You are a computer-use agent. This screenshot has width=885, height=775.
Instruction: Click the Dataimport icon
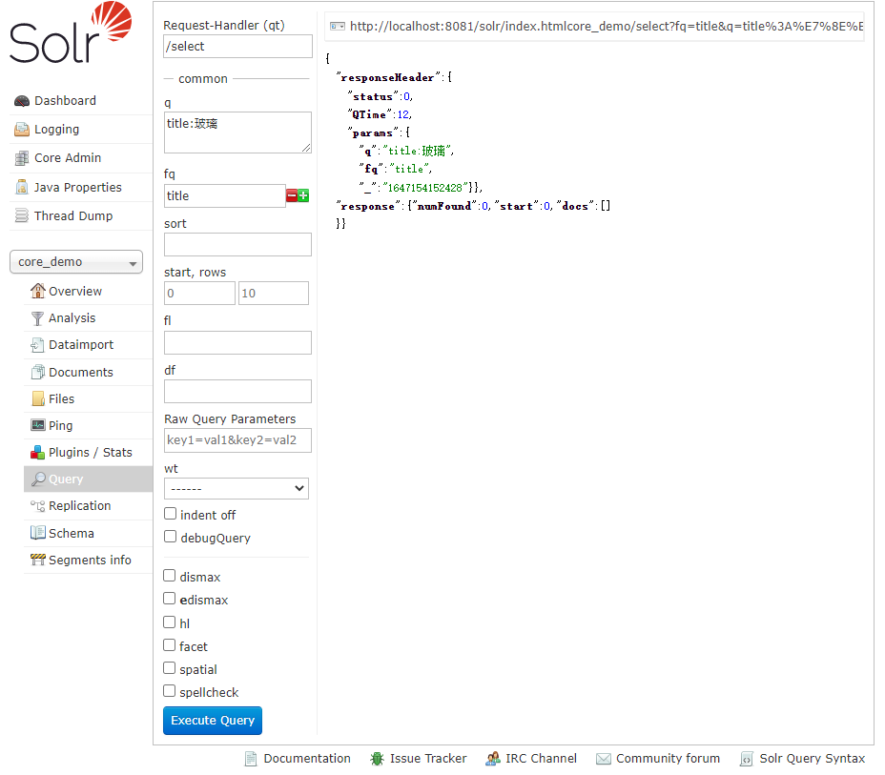pos(38,345)
